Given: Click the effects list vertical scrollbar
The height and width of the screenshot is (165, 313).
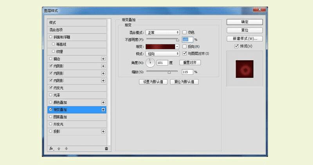Looking at the screenshot, I should pos(109,82).
